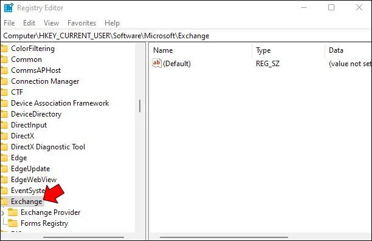Click the Exchange Provider folder icon
The image size is (372, 241).
13,212
